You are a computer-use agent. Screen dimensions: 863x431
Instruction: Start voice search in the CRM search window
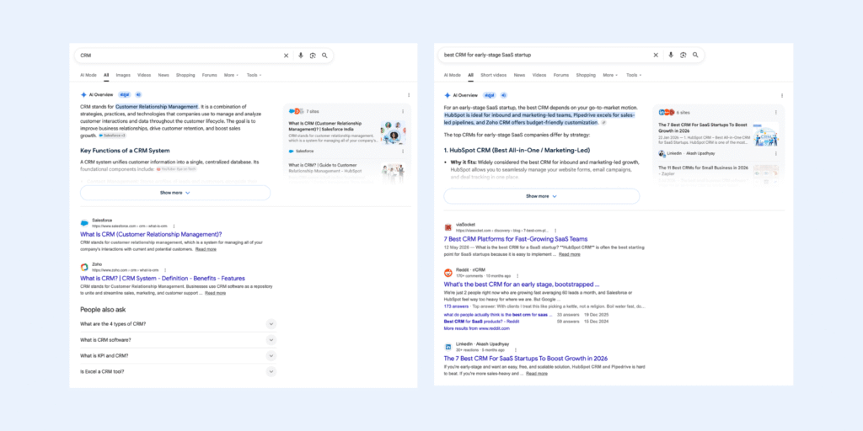click(x=301, y=56)
